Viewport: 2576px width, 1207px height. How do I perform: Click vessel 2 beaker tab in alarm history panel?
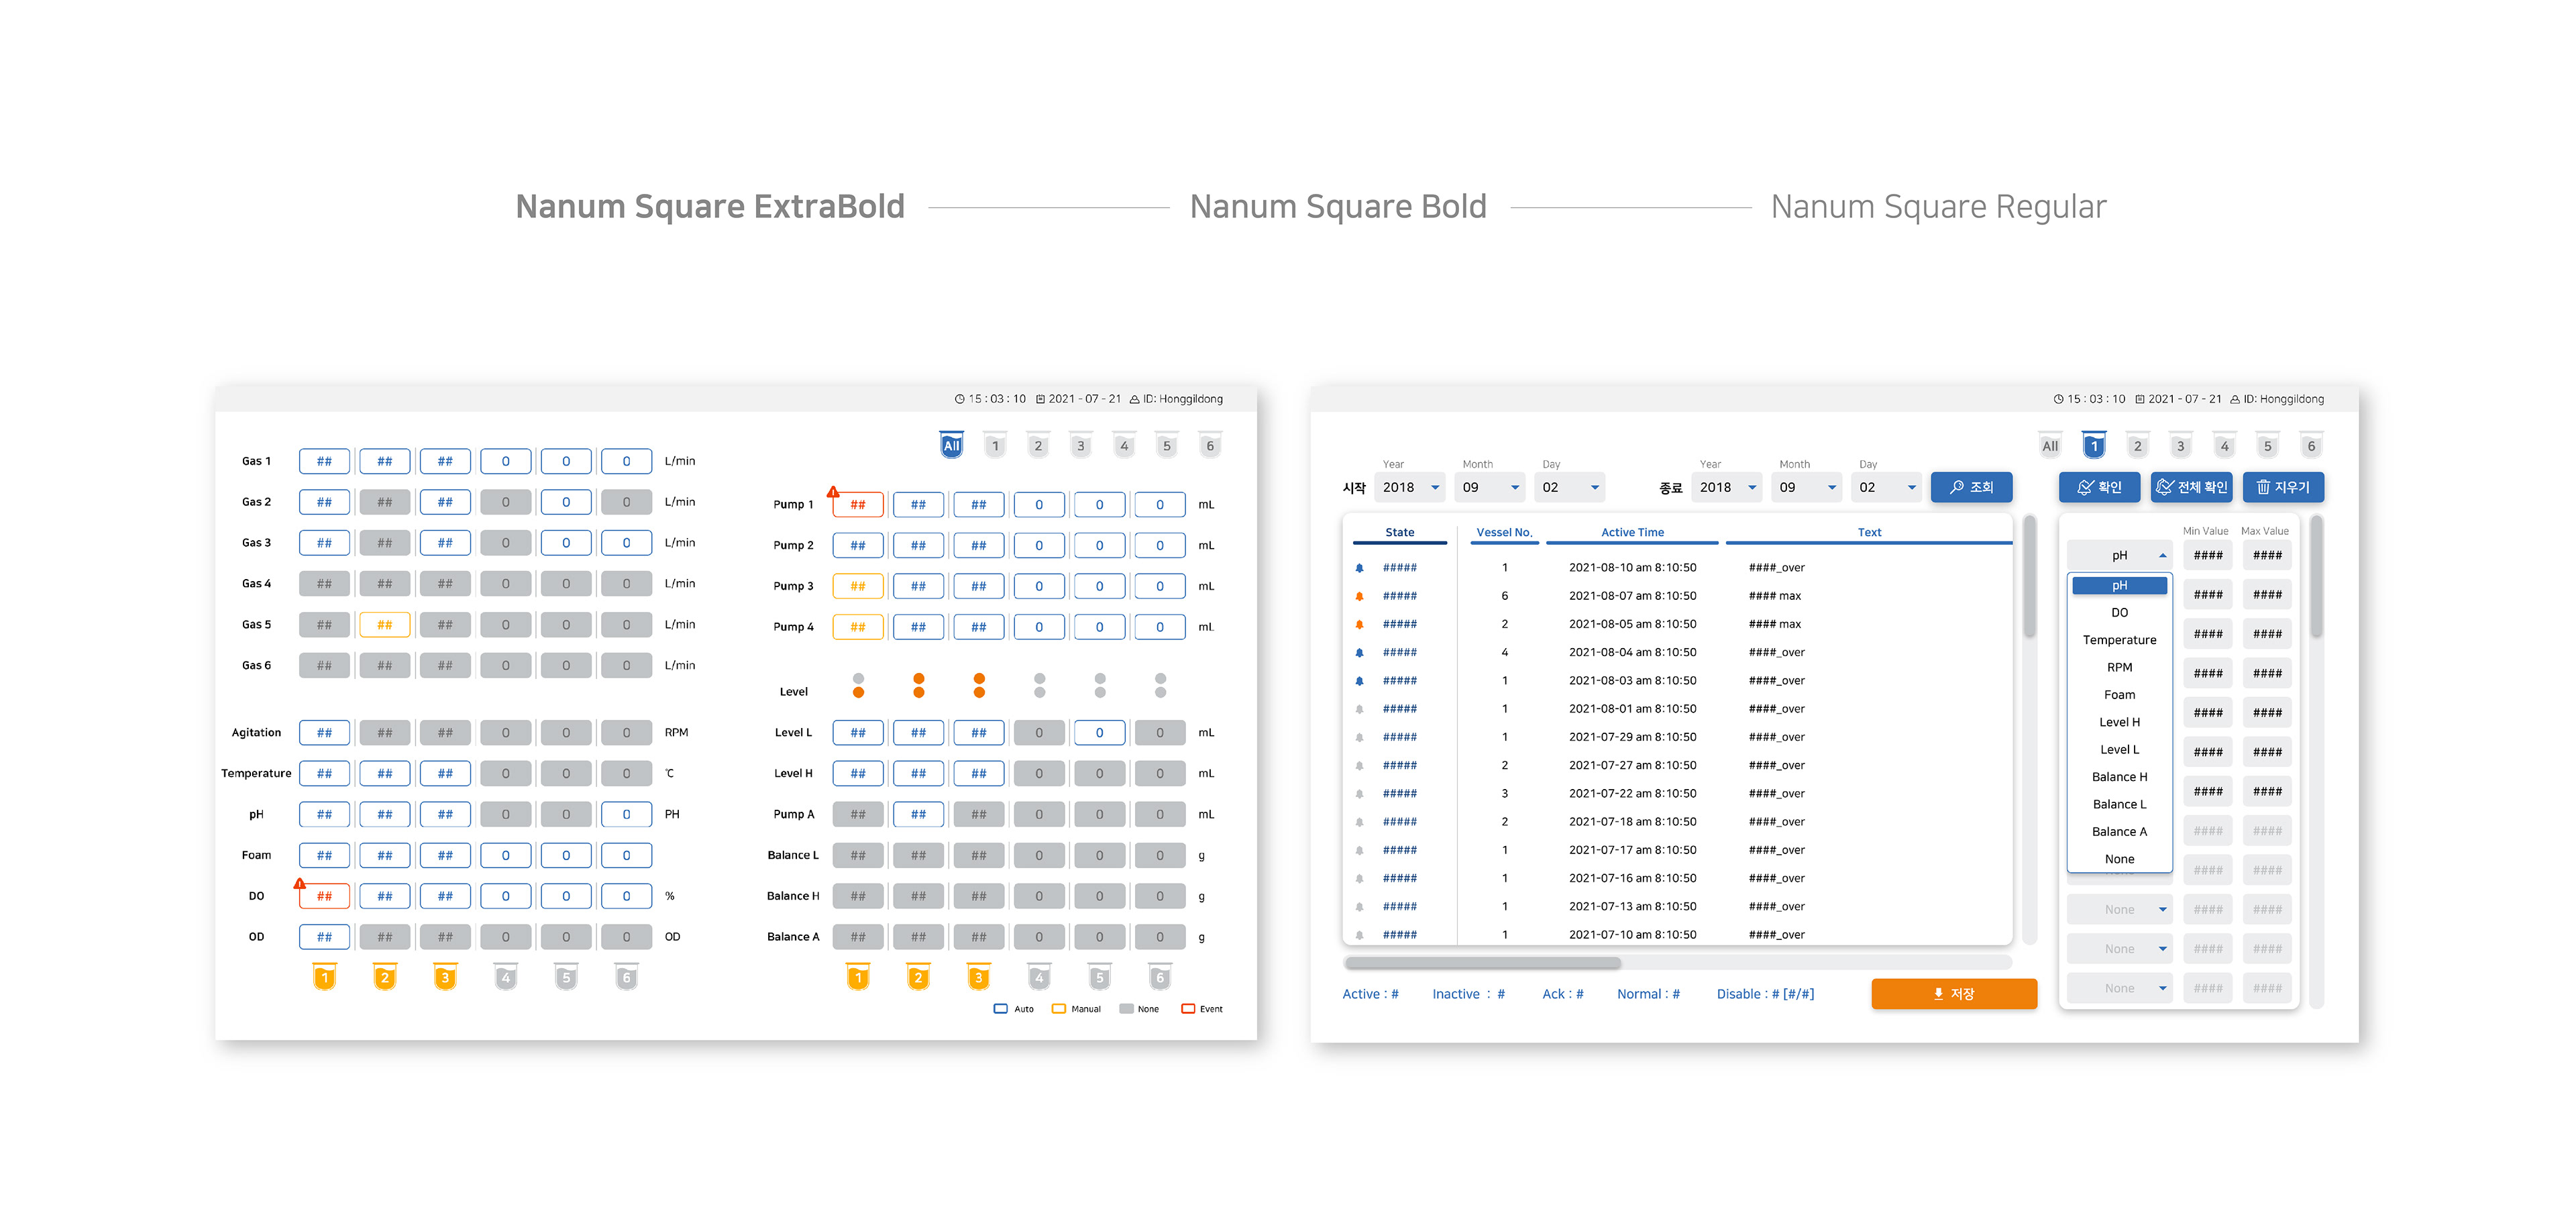click(2137, 446)
